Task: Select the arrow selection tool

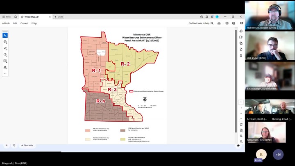Action: pos(5,36)
